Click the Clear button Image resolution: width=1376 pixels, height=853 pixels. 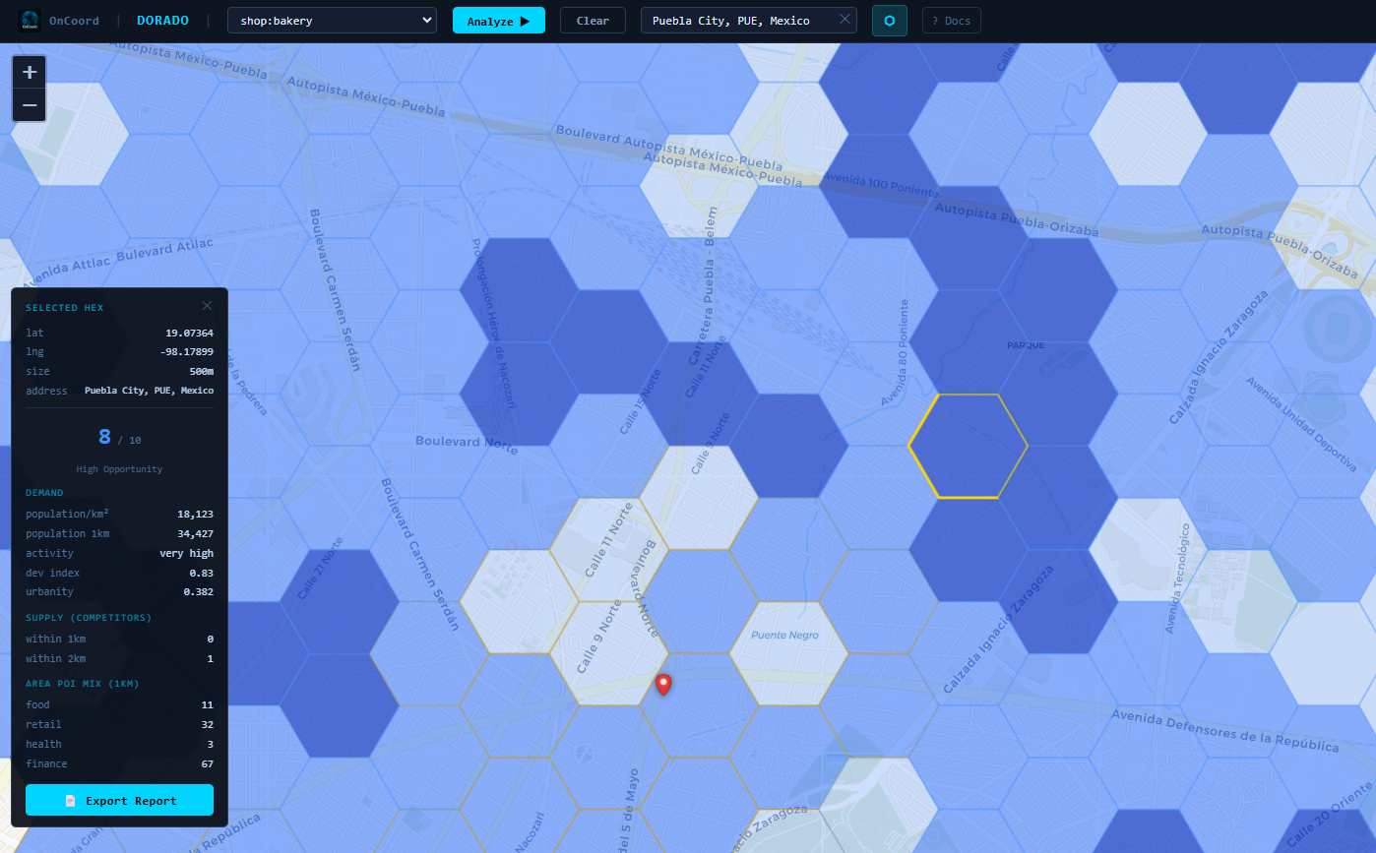[x=593, y=21]
